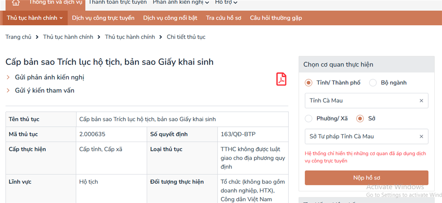
Task: Expand the Hỗ trợ menu
Action: pos(226,3)
